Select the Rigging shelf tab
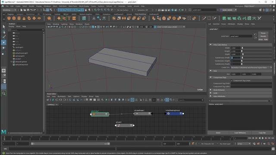The height and width of the screenshot is (155, 276). click(x=10, y=14)
